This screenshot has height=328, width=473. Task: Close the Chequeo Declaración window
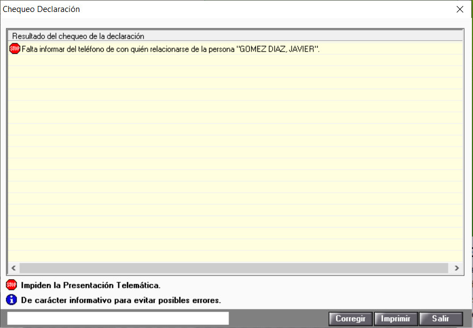coord(460,9)
